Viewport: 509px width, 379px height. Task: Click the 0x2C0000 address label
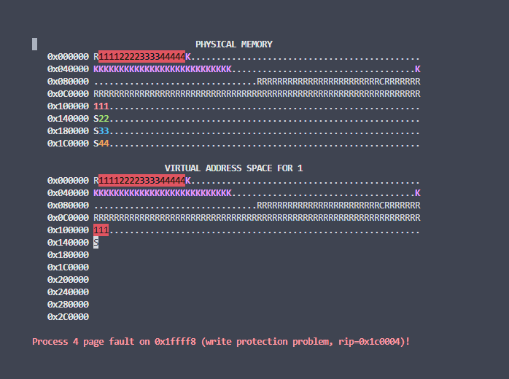[x=68, y=317]
